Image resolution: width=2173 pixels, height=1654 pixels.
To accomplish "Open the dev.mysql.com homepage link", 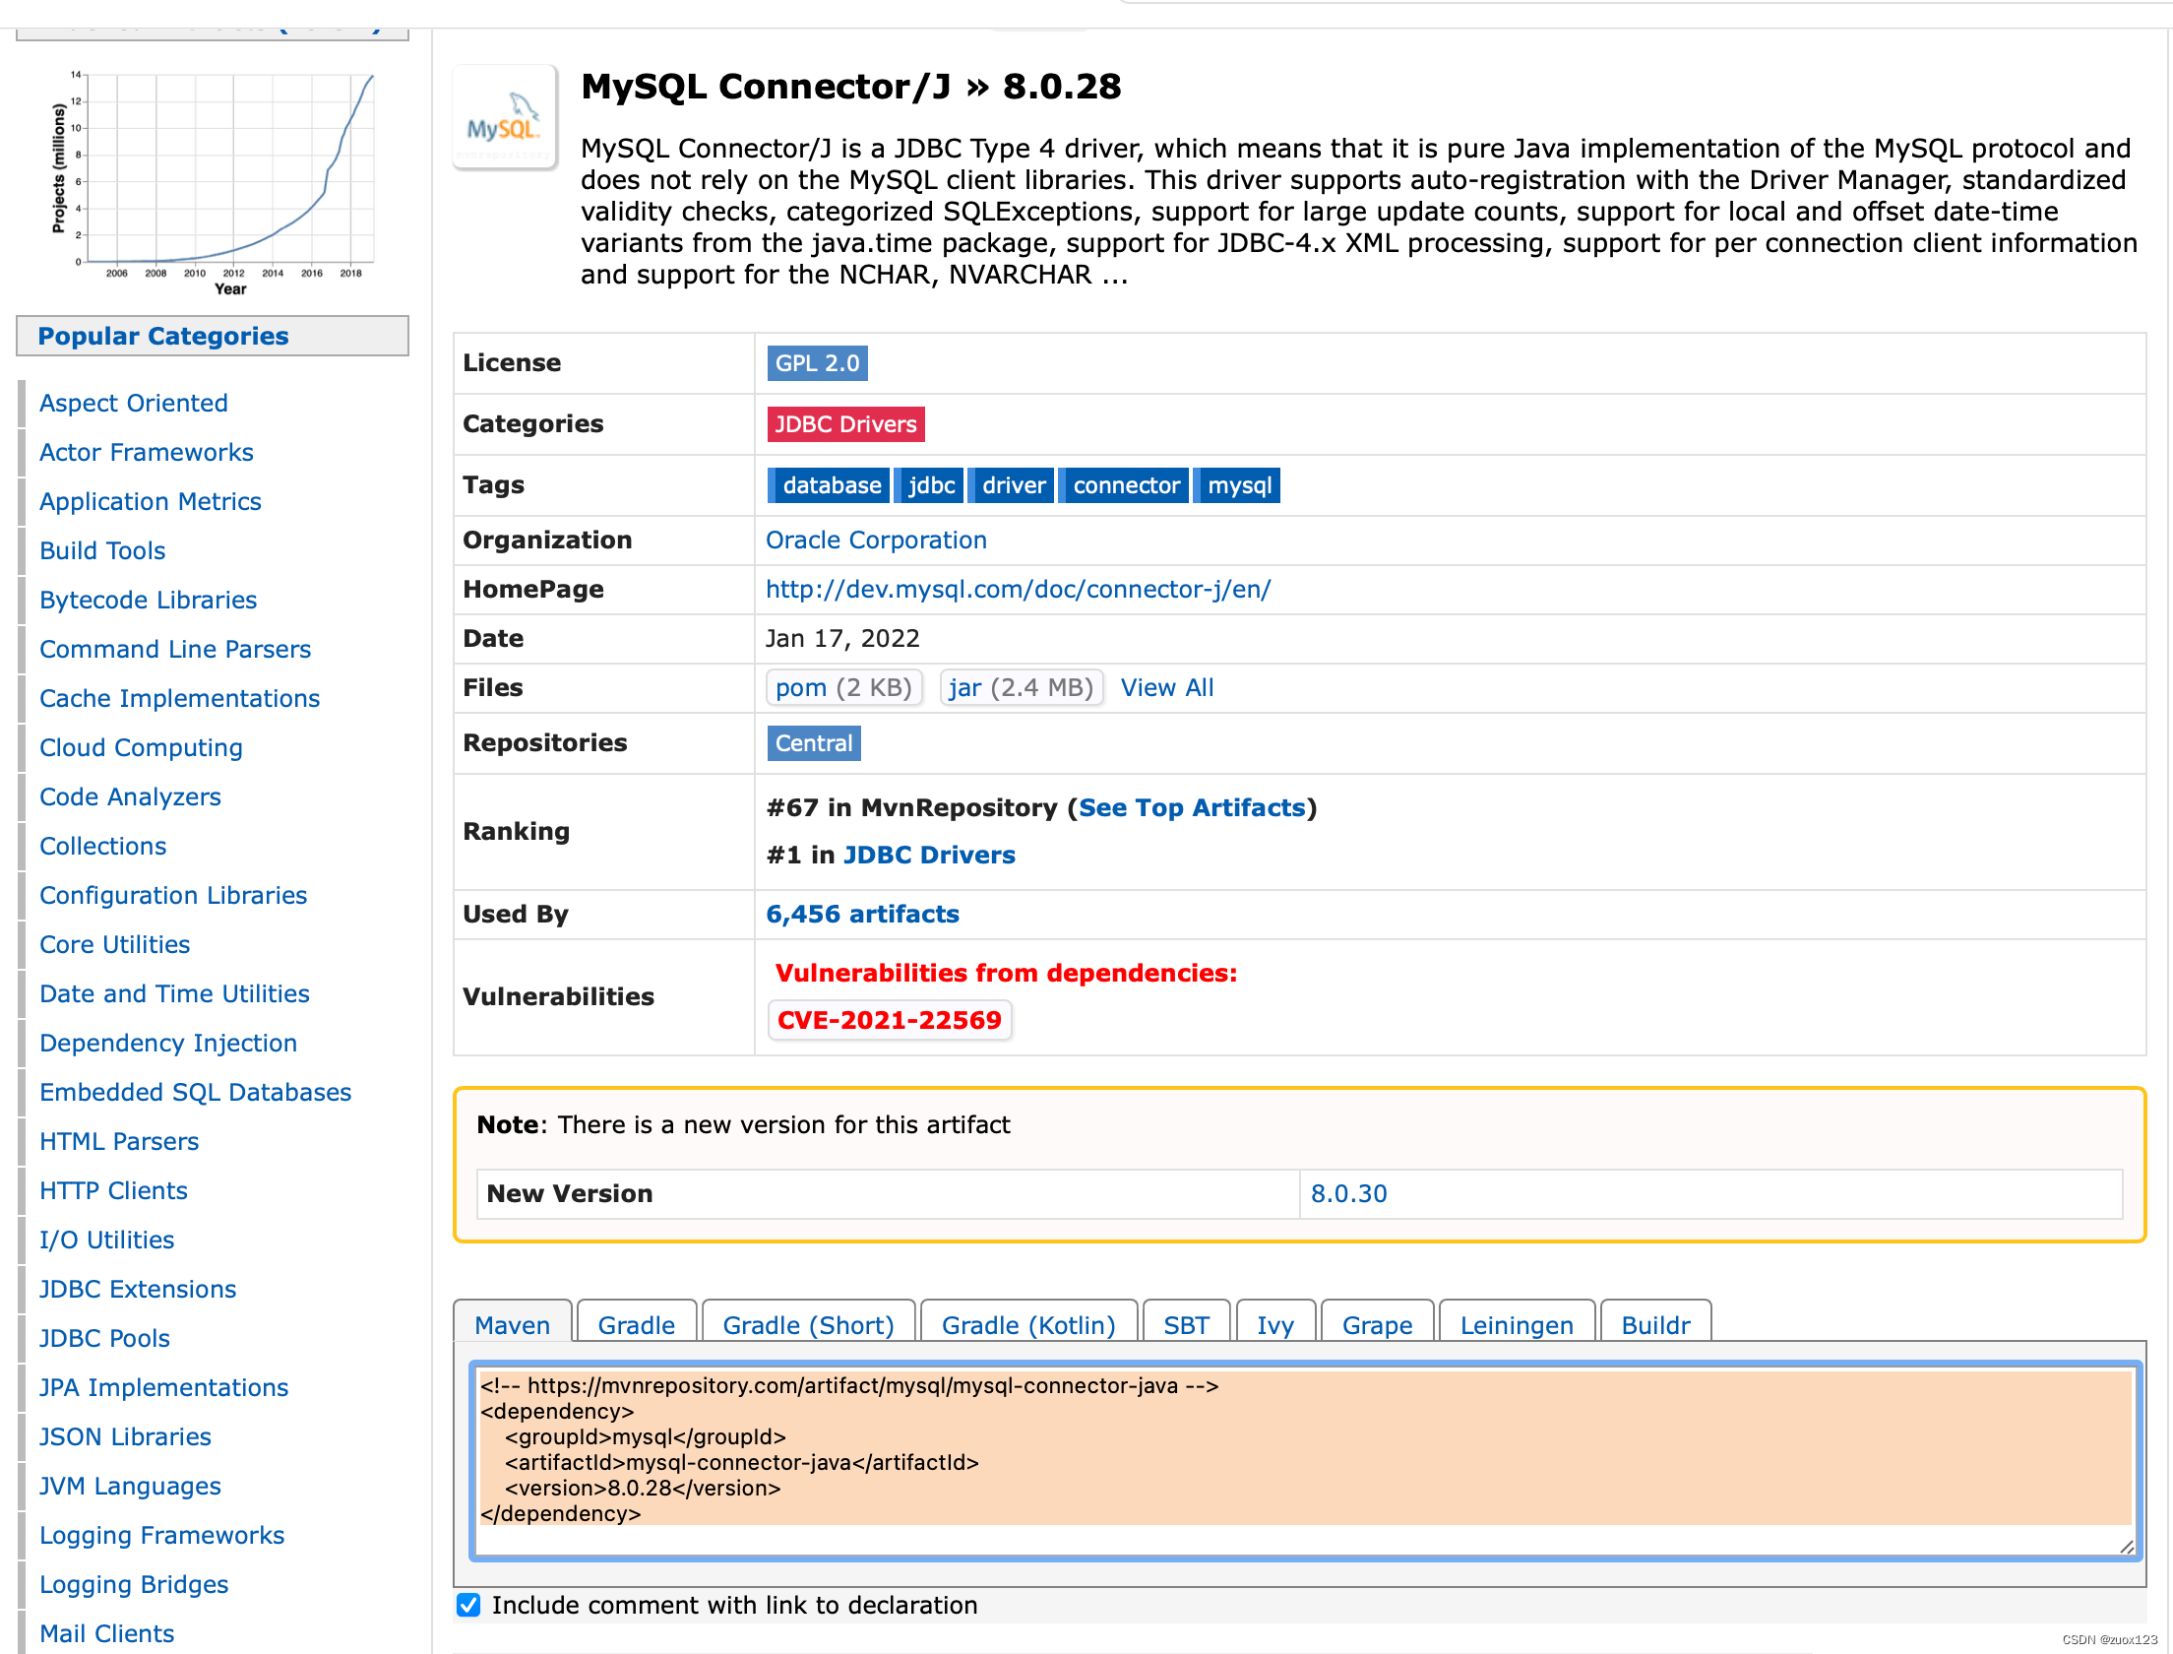I will 1019,590.
